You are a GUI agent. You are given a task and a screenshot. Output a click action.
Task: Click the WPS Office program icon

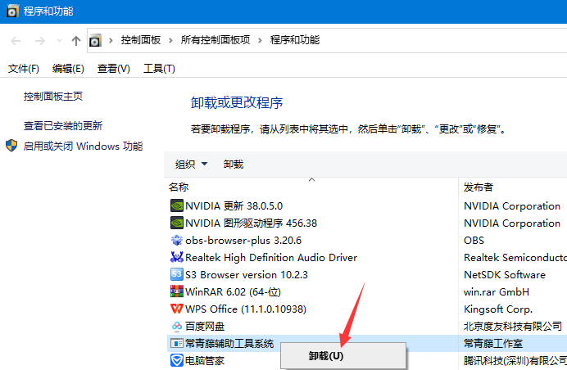click(x=177, y=309)
